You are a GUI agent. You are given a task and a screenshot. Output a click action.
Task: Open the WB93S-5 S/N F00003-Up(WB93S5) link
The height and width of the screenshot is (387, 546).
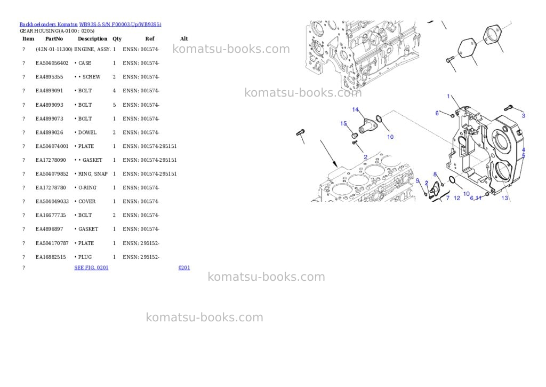tap(120, 25)
